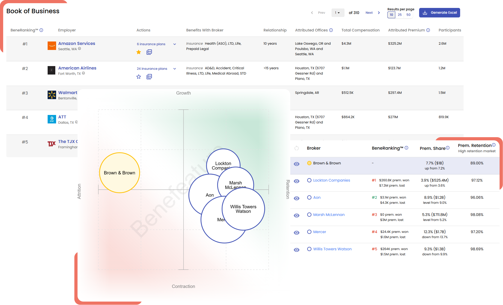Screen dimensions: 503x305
Task: Go to previous page with left chevron
Action: (x=312, y=13)
